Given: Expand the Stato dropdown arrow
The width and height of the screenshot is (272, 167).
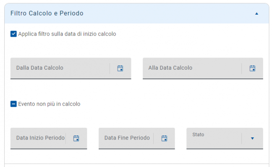Looking at the screenshot, I should click(252, 138).
